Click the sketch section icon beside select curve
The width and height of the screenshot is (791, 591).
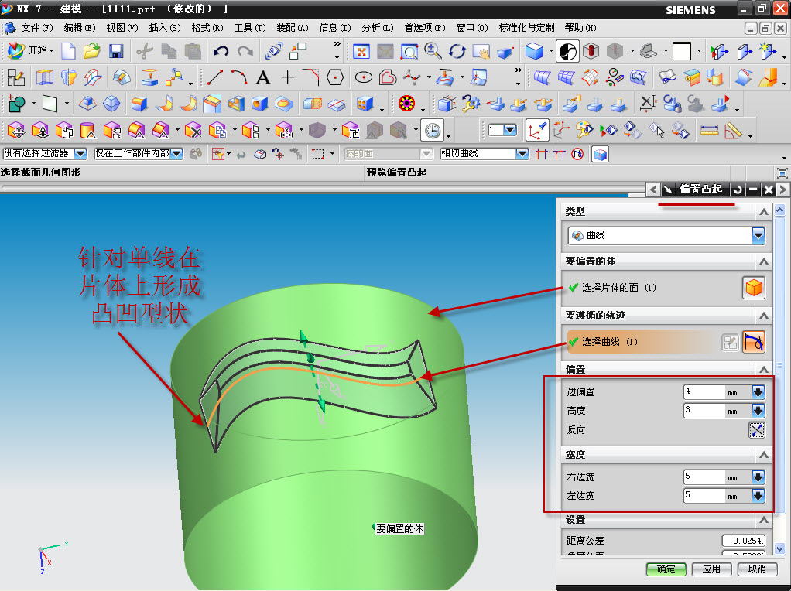click(x=730, y=343)
